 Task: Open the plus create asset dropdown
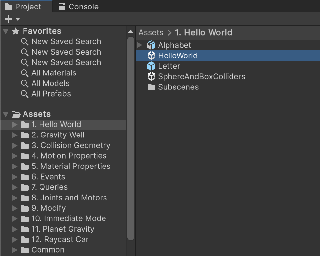point(12,19)
